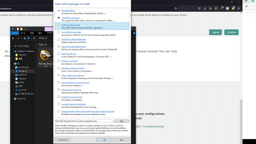Click the orange extension icon with badge
The width and height of the screenshot is (256, 144).
(233, 8)
